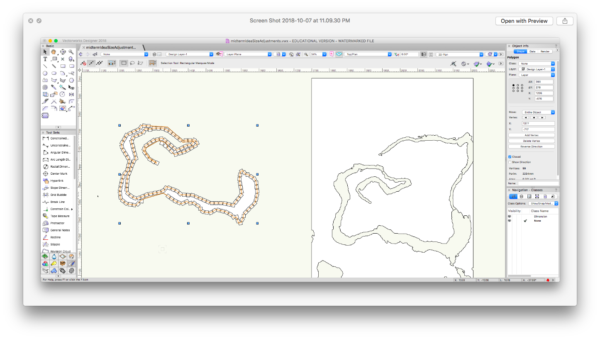This screenshot has height=339, width=600.
Task: Select the Zoom magnifier tool
Action: [71, 52]
